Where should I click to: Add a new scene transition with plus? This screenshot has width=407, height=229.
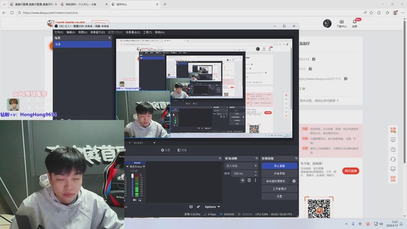pyautogui.click(x=243, y=181)
